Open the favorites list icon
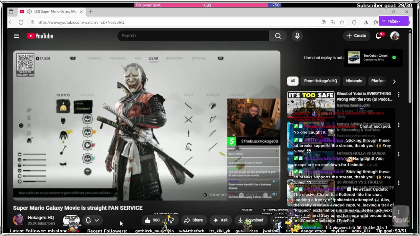420x236 pixels. (376, 22)
